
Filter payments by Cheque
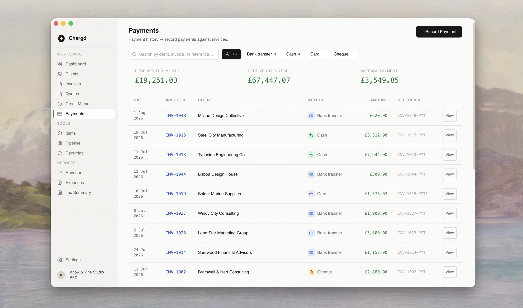coord(343,54)
